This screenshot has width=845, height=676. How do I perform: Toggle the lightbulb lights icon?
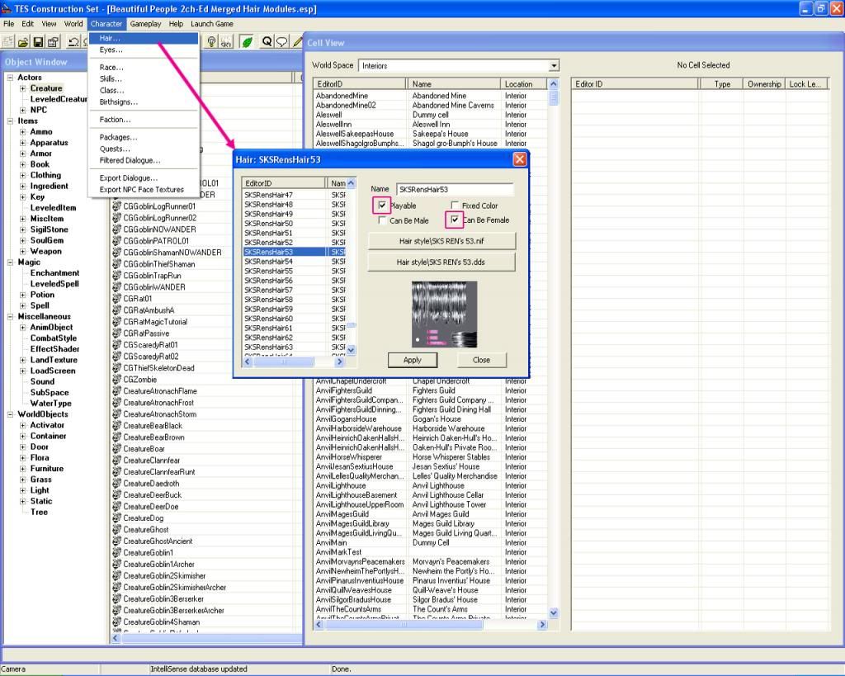[211, 41]
